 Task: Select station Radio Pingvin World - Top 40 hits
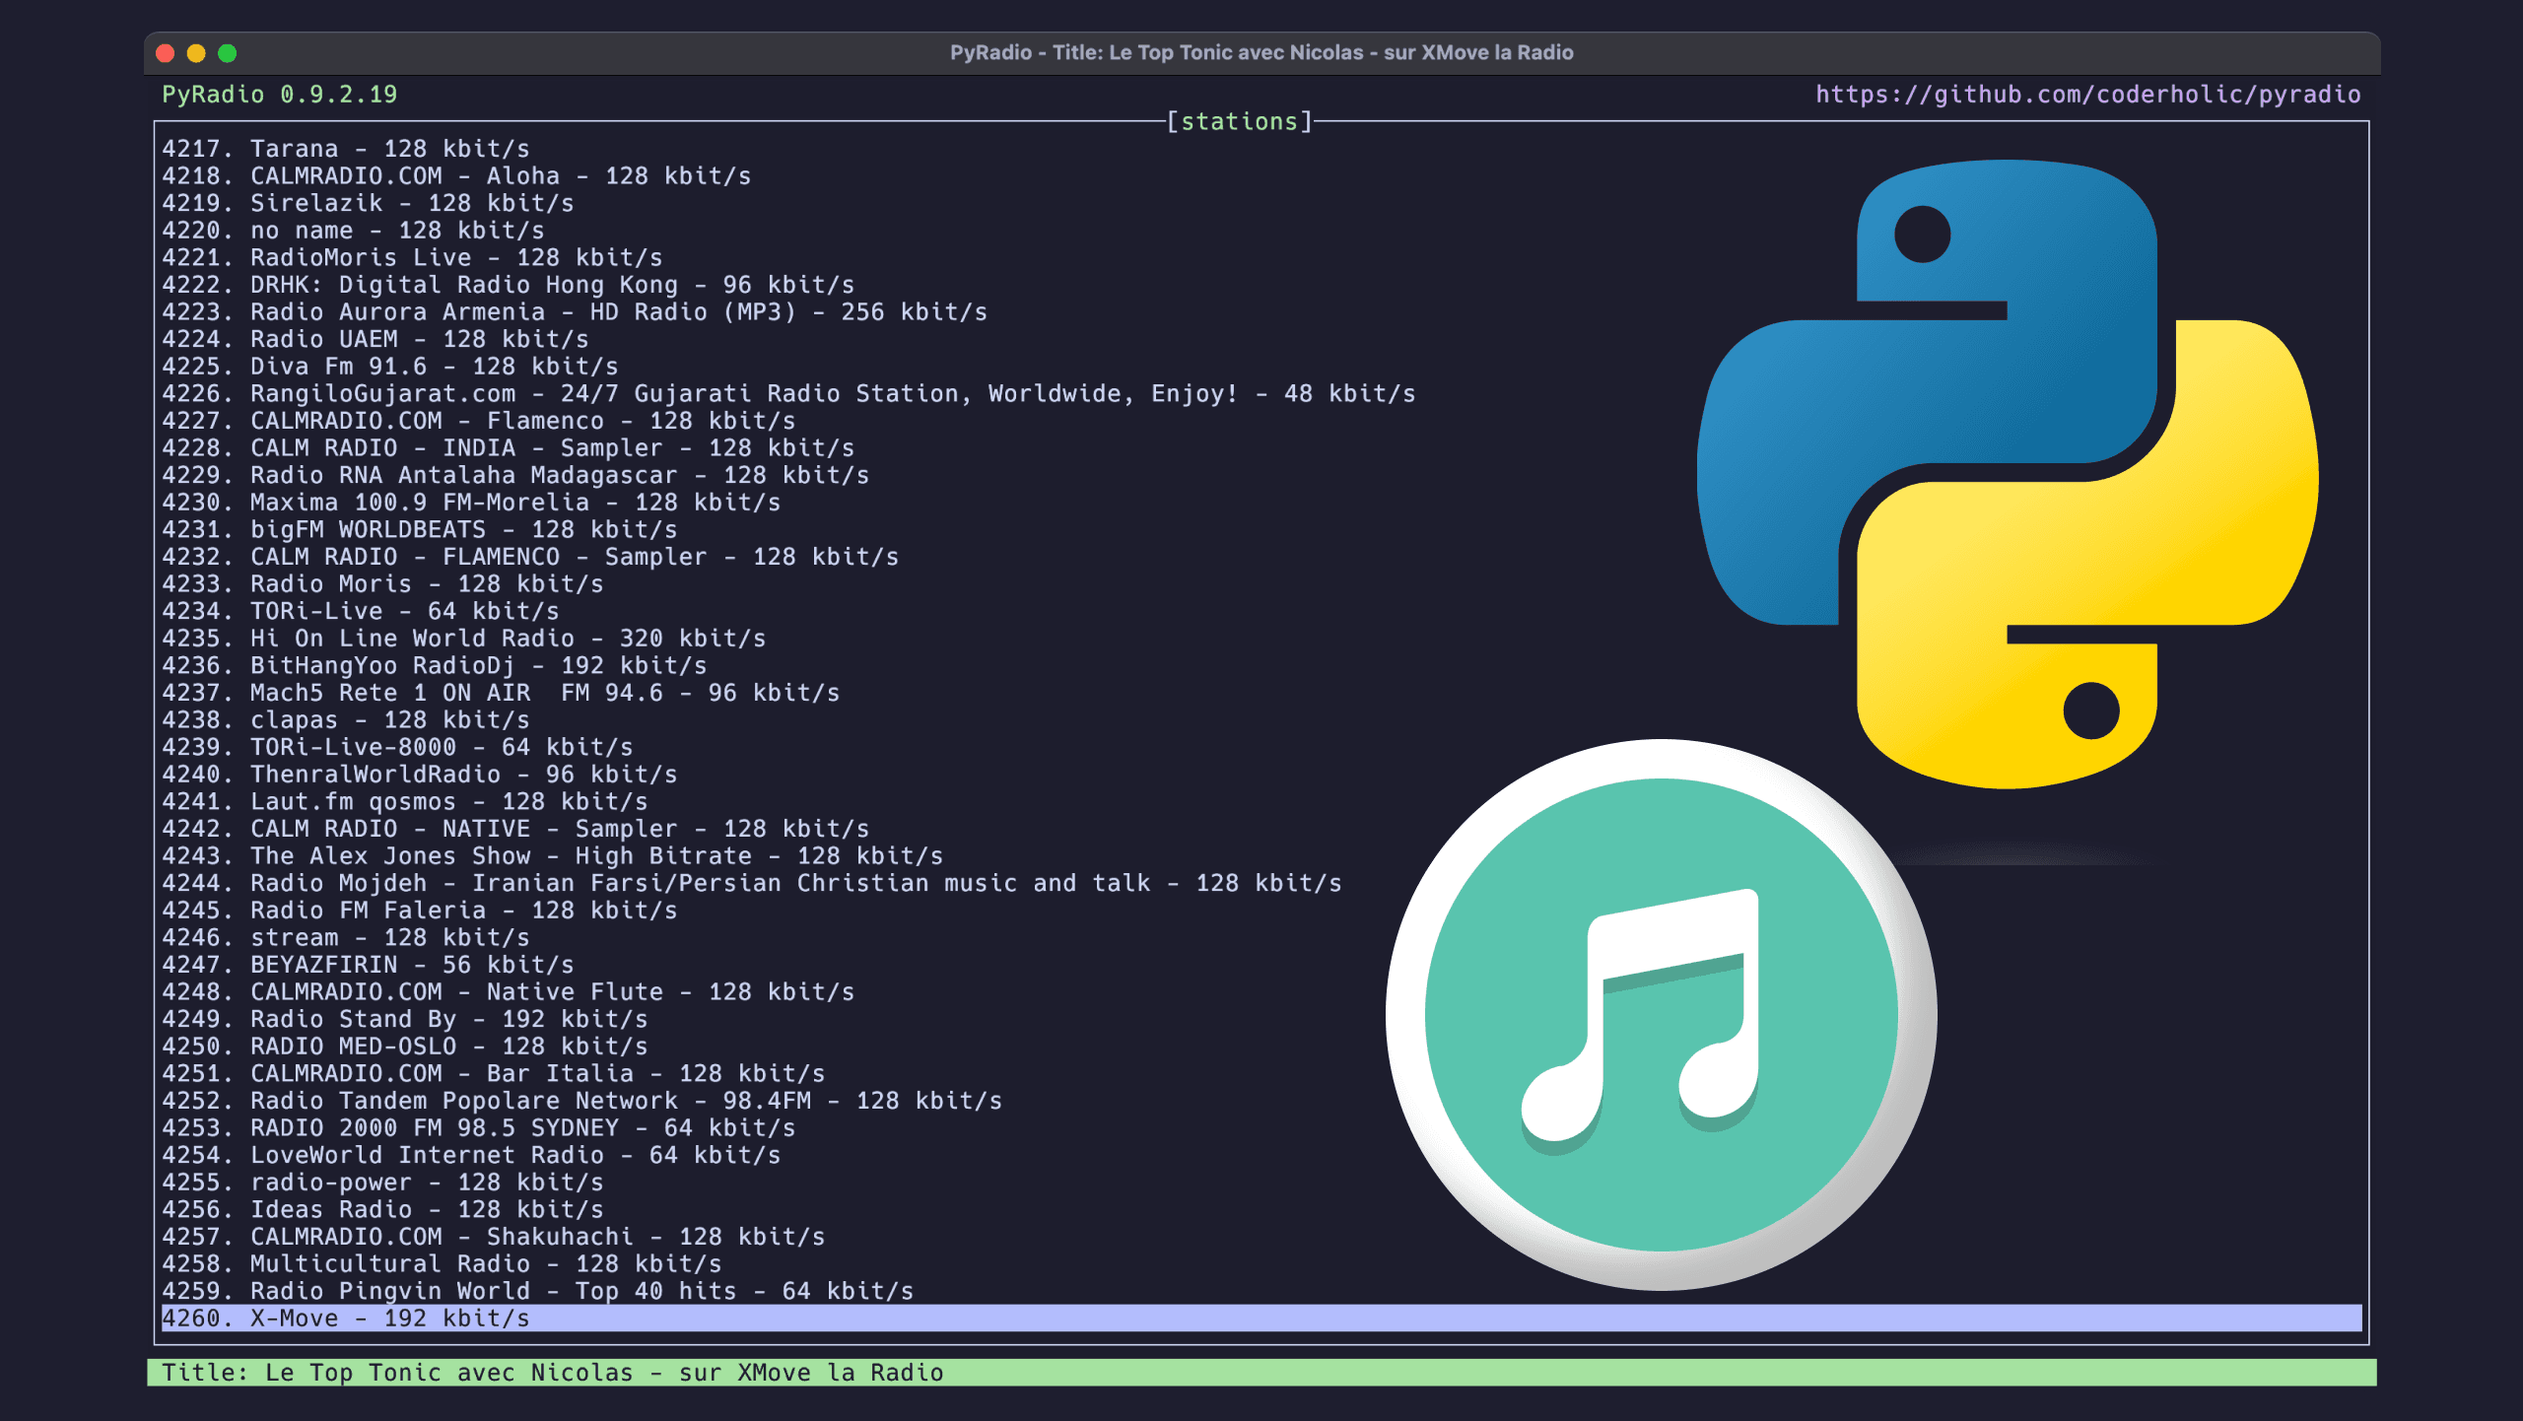point(537,1290)
